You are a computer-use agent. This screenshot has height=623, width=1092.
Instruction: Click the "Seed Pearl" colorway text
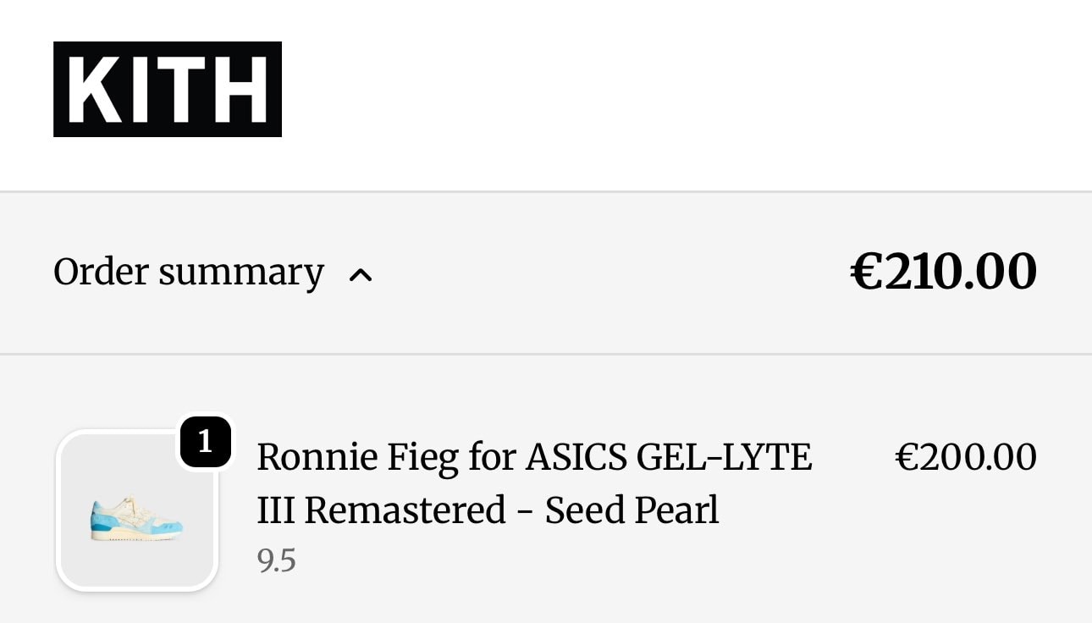631,510
